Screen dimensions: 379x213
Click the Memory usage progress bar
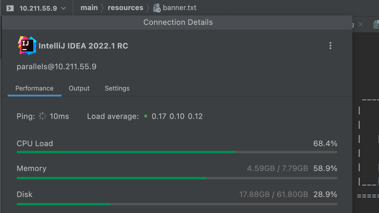click(177, 178)
